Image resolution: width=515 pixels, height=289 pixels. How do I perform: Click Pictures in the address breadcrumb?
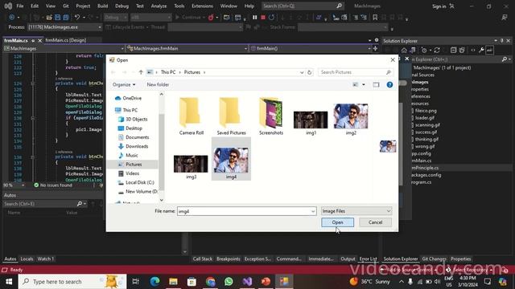coord(192,72)
